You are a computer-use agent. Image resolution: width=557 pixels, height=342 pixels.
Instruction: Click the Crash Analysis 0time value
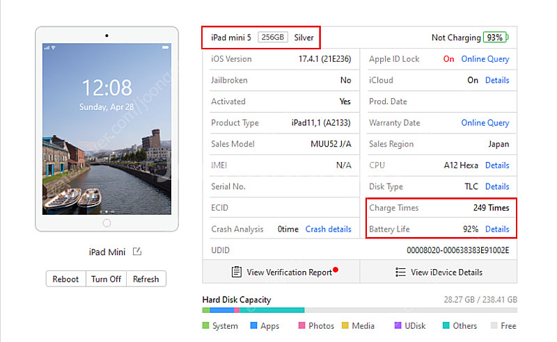pos(288,229)
